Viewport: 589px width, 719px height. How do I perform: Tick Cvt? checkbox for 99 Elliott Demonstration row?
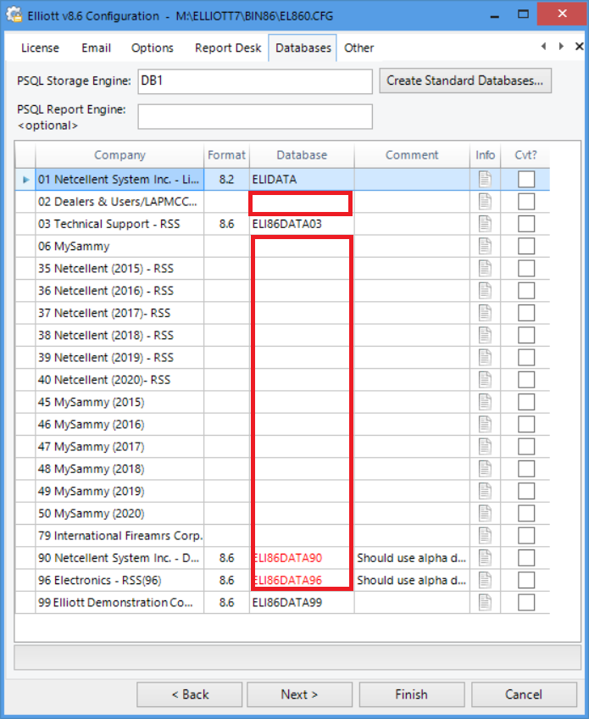pos(526,602)
